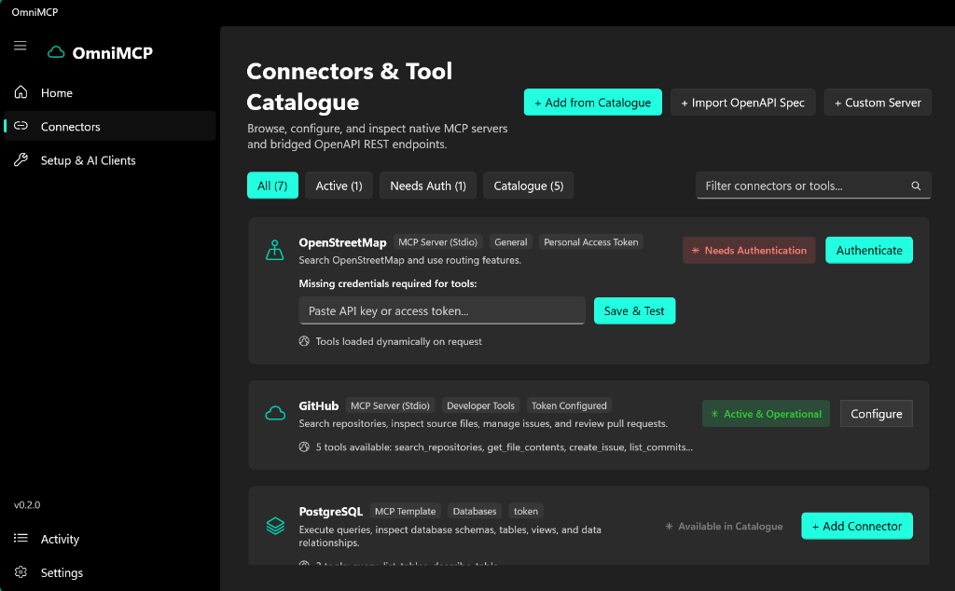Viewport: 955px width, 591px height.
Task: Click 'Tools loaded dynamically on request' text
Action: coord(398,342)
